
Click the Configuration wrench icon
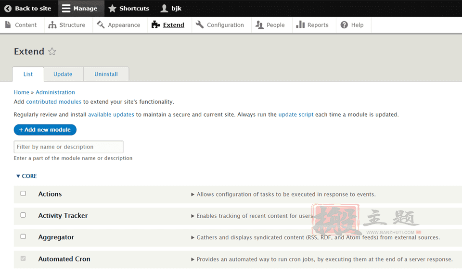pyautogui.click(x=199, y=25)
